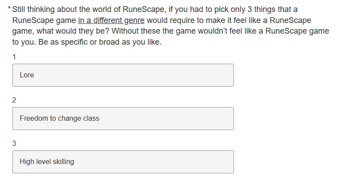This screenshot has height=195, width=346.
Task: Select the "High level skilling" text field
Action: (x=123, y=162)
